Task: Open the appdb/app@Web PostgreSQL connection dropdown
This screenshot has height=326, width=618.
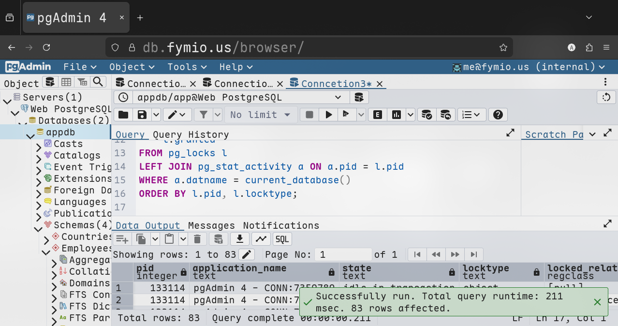Action: coord(240,97)
